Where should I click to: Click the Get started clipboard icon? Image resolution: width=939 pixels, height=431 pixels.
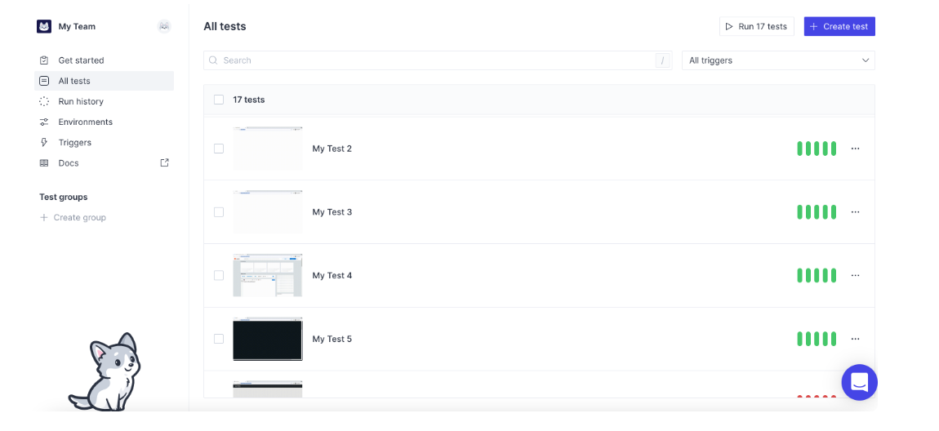(44, 60)
